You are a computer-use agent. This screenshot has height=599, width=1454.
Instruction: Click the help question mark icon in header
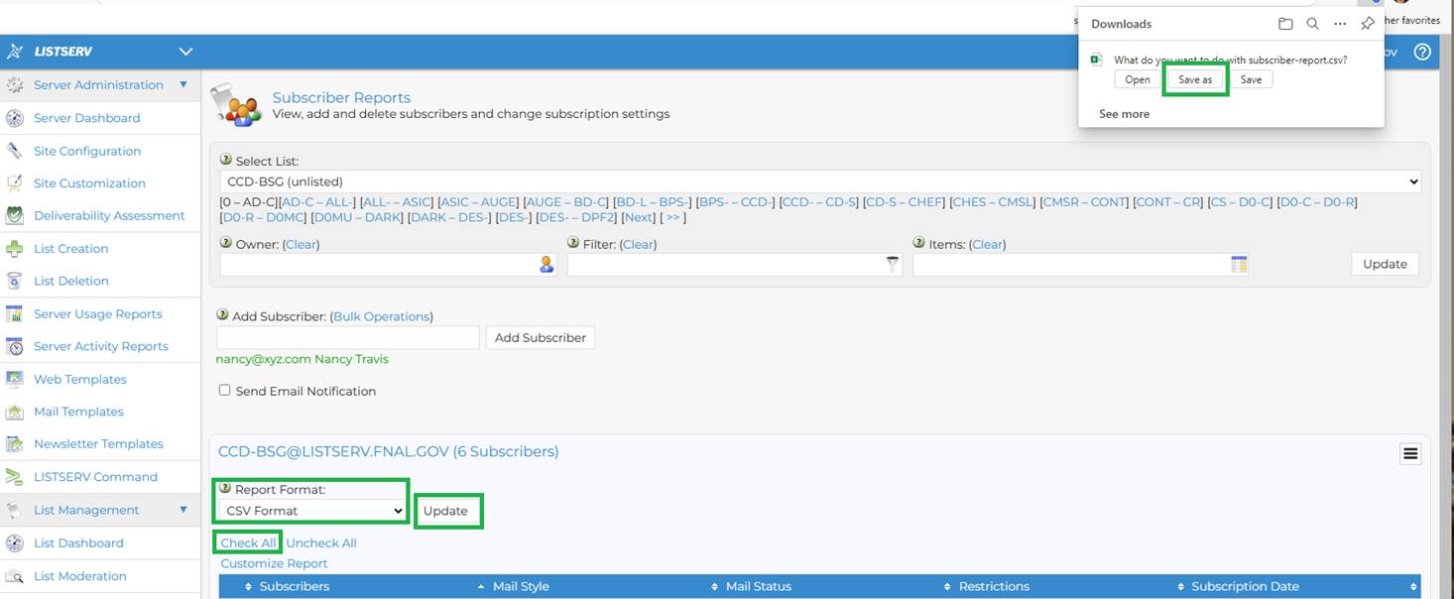pyautogui.click(x=1422, y=52)
